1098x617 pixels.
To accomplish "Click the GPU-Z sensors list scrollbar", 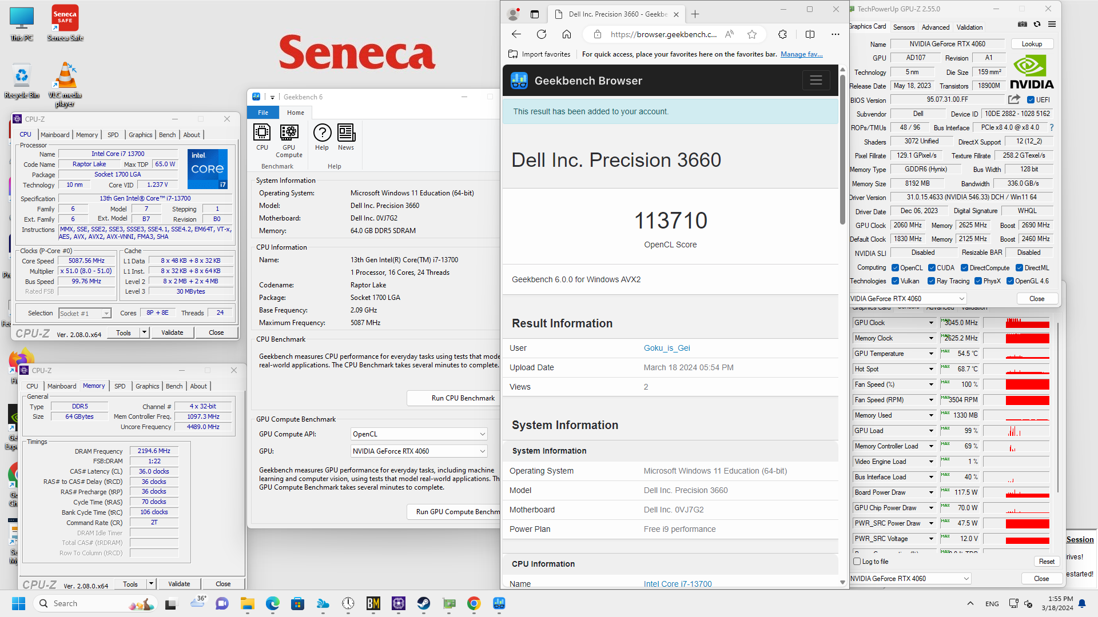I will click(x=1058, y=407).
